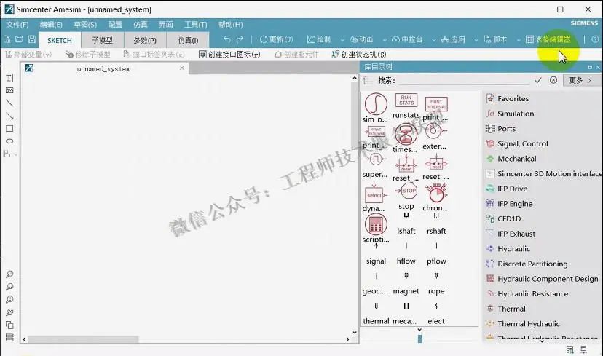Click the library search input field
The width and height of the screenshot is (603, 356).
point(463,80)
